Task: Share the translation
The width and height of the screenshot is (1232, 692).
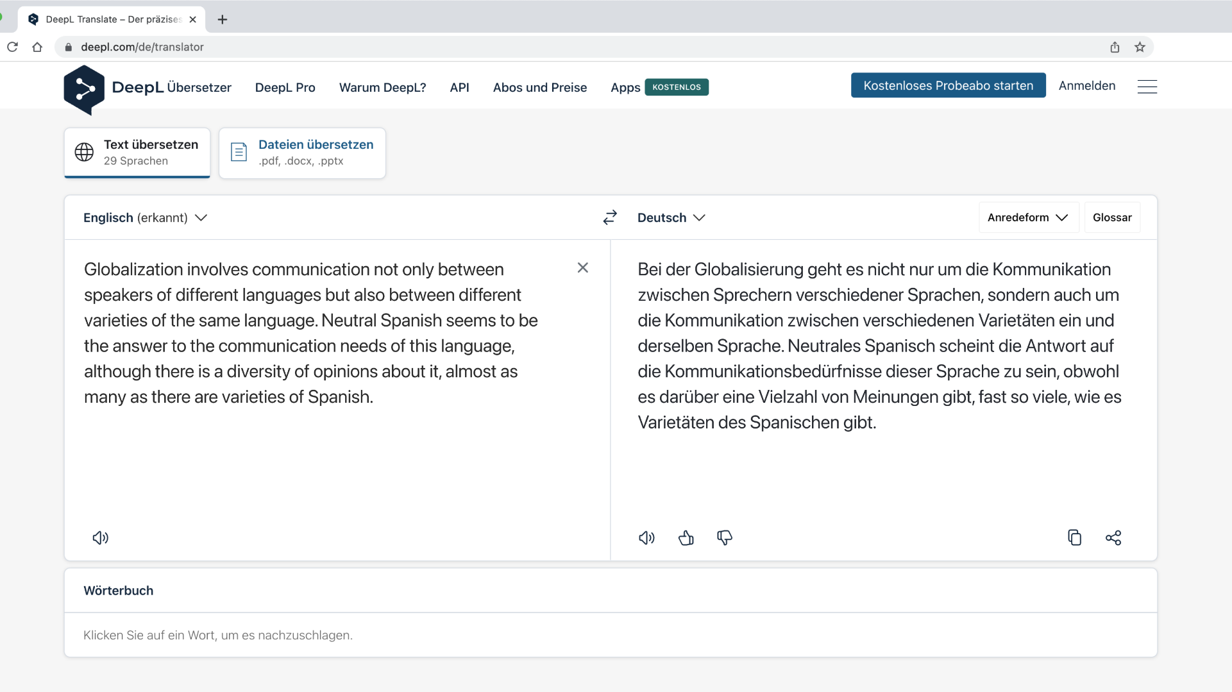Action: [x=1113, y=537]
